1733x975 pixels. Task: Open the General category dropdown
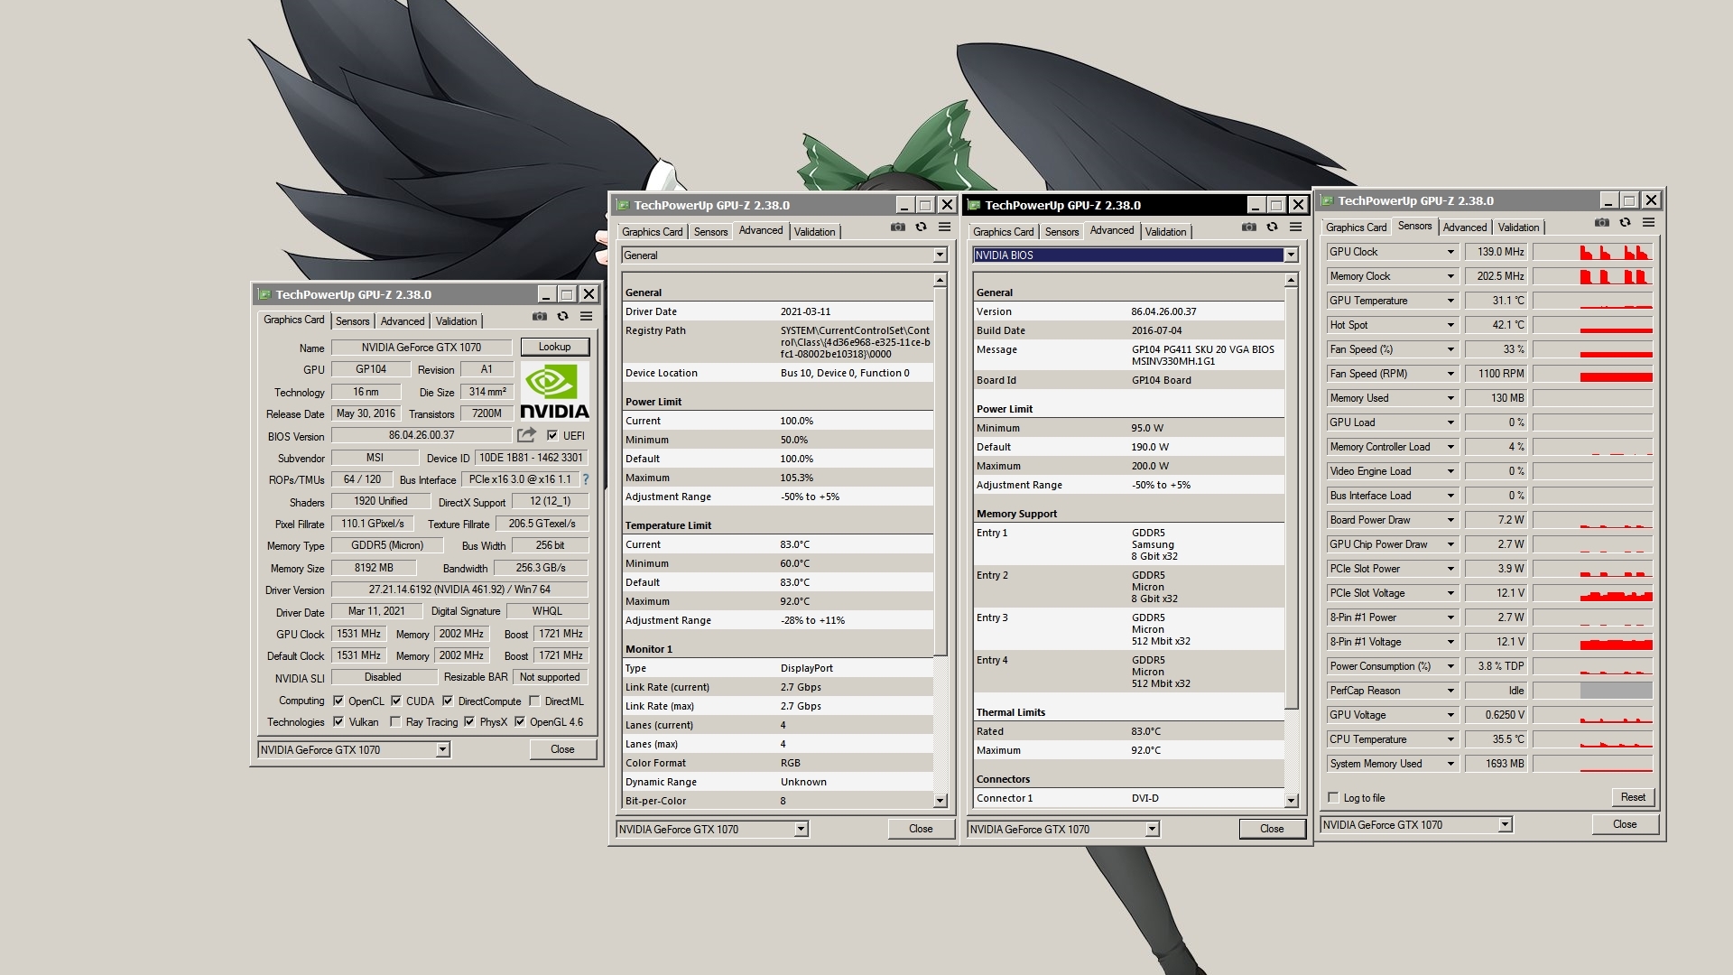940,255
